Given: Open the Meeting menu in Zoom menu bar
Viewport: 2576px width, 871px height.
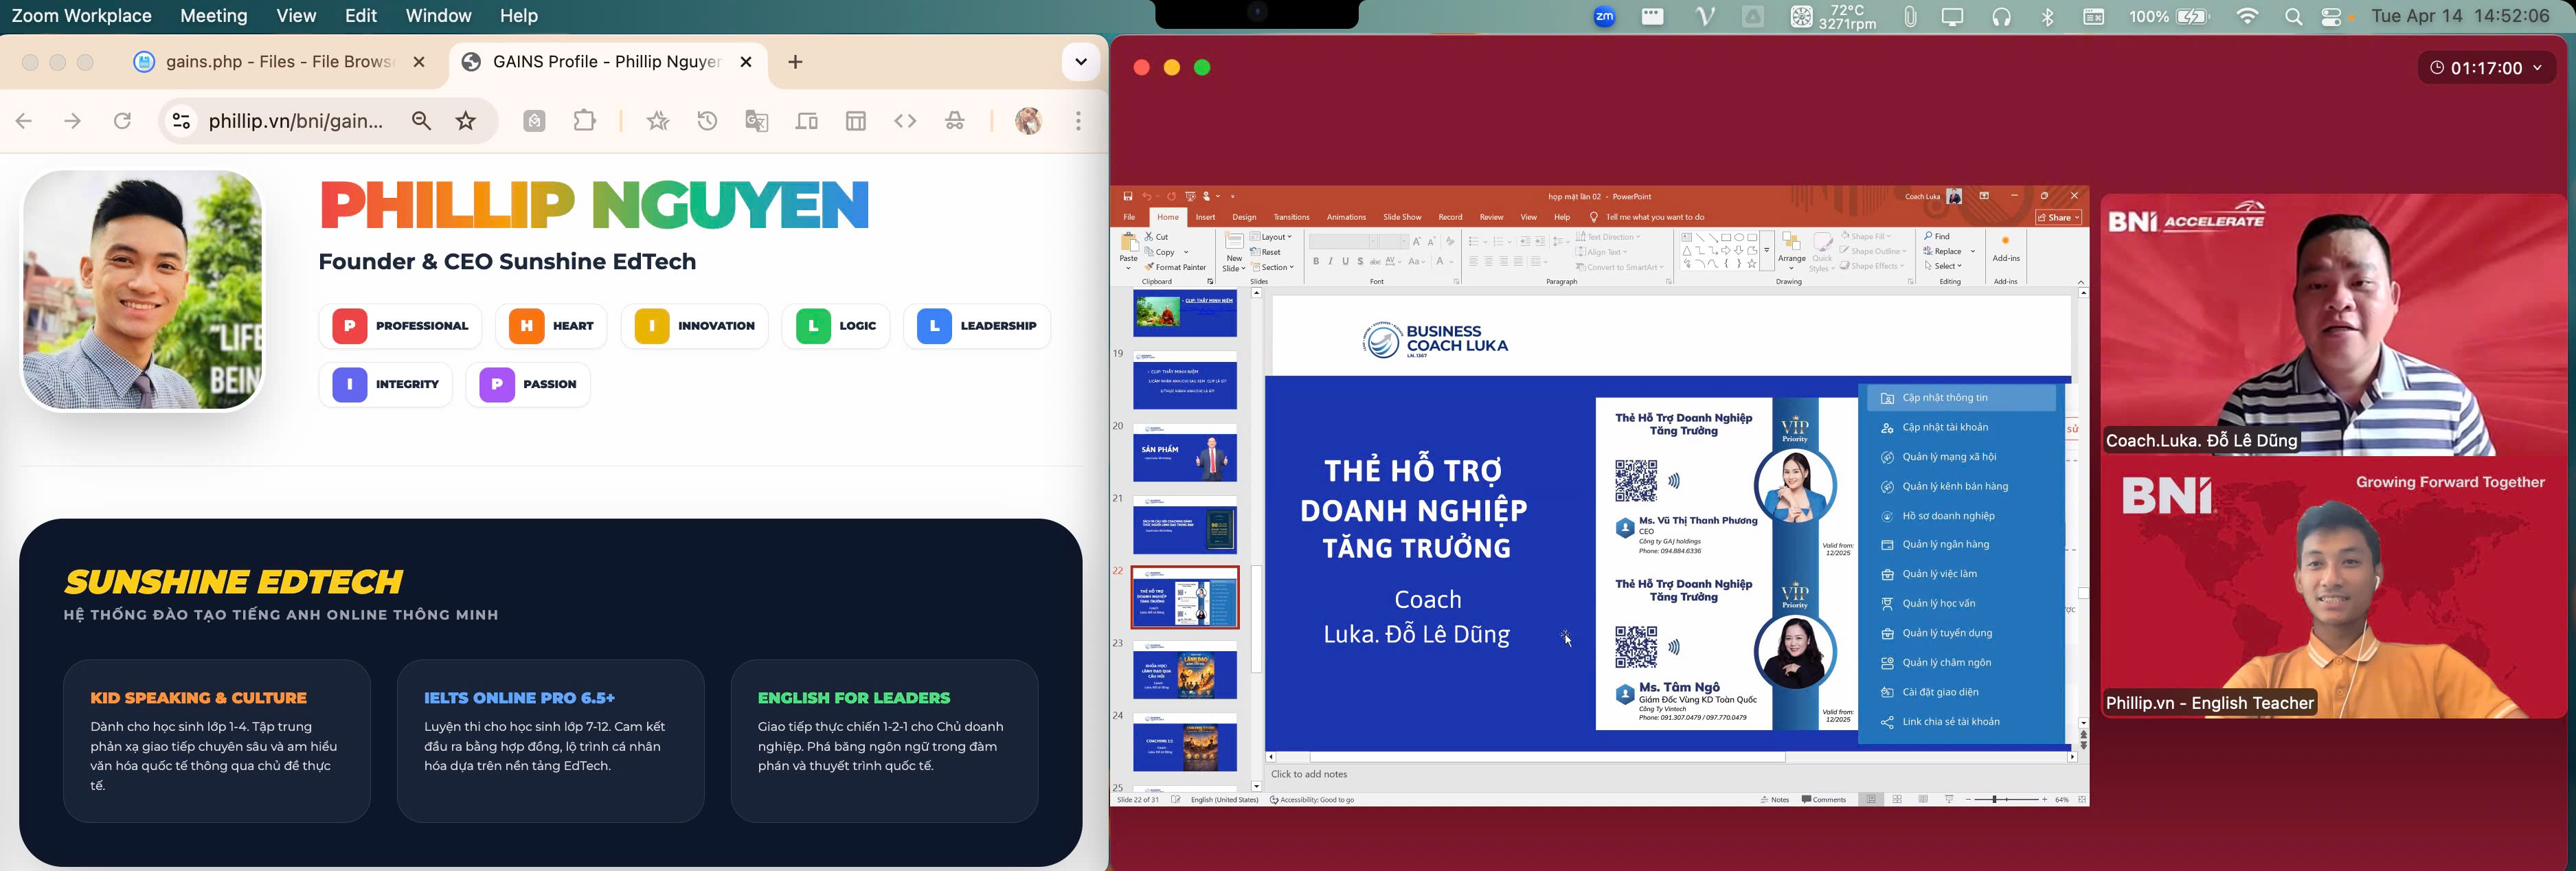Looking at the screenshot, I should 213,16.
